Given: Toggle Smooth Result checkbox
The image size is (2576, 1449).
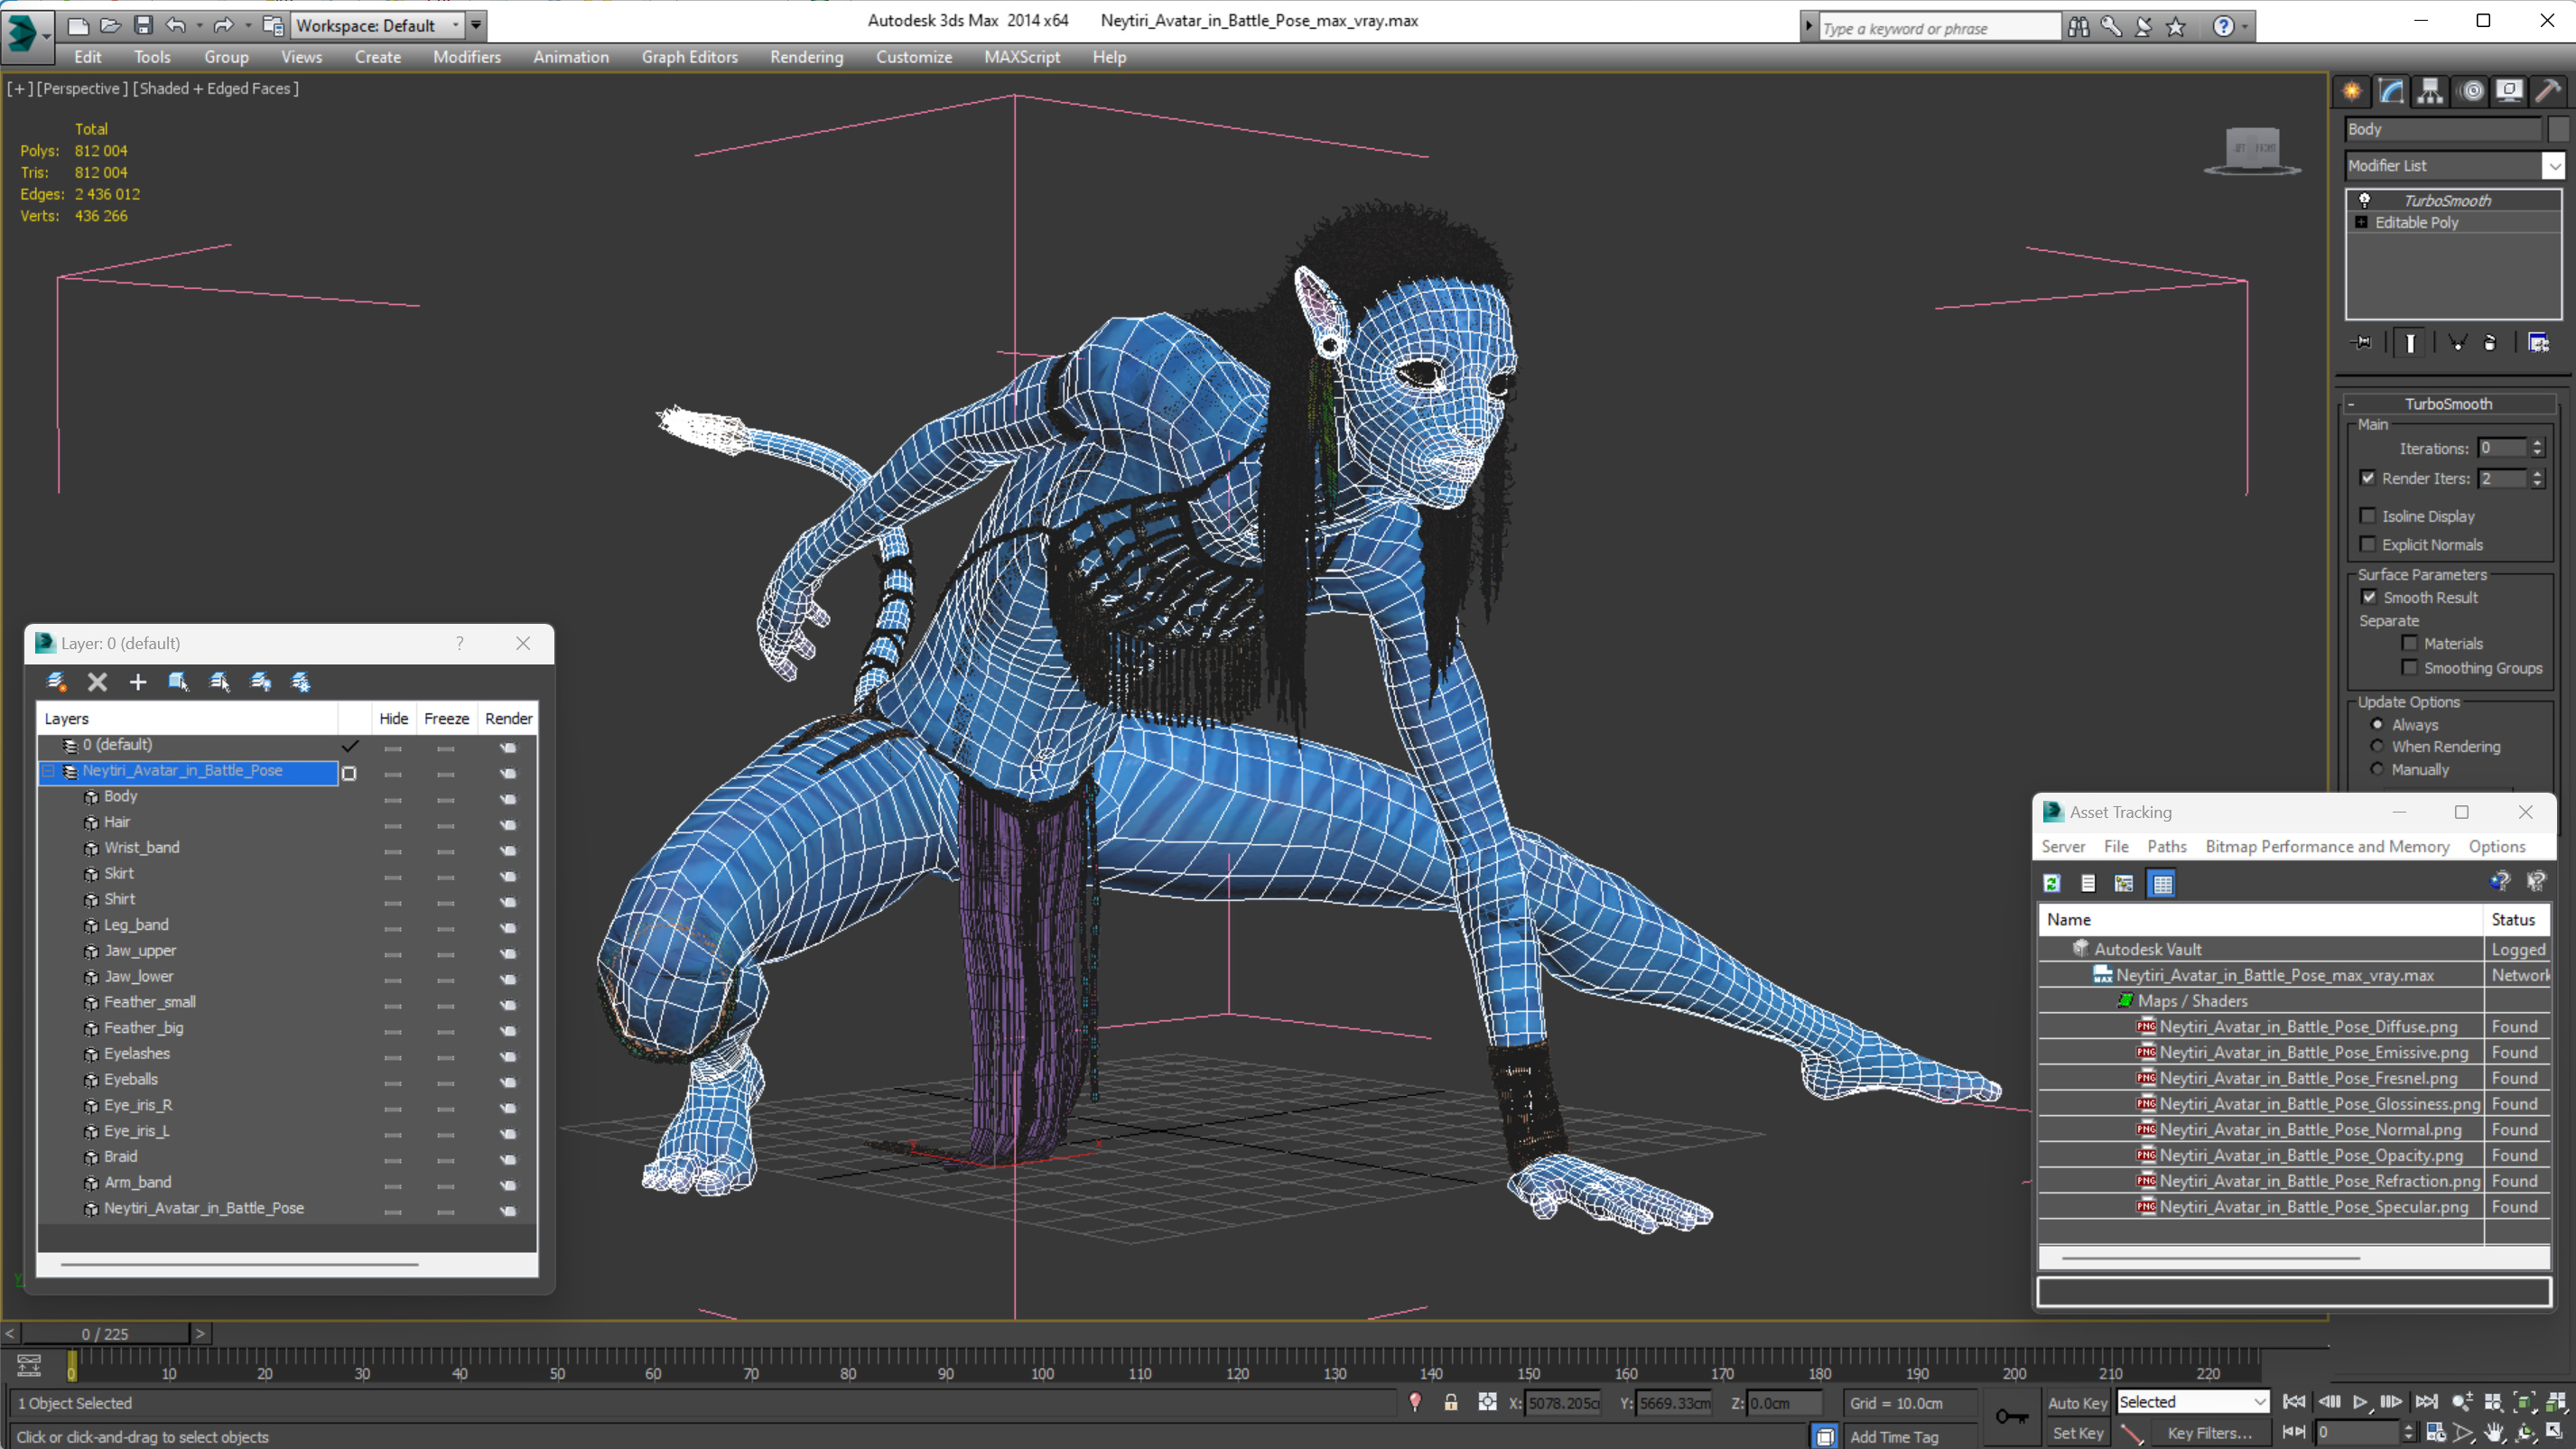Looking at the screenshot, I should (2369, 597).
